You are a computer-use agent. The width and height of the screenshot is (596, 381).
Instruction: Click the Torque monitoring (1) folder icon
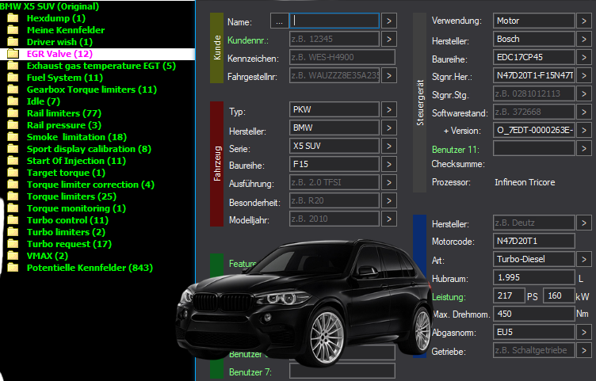coord(13,208)
